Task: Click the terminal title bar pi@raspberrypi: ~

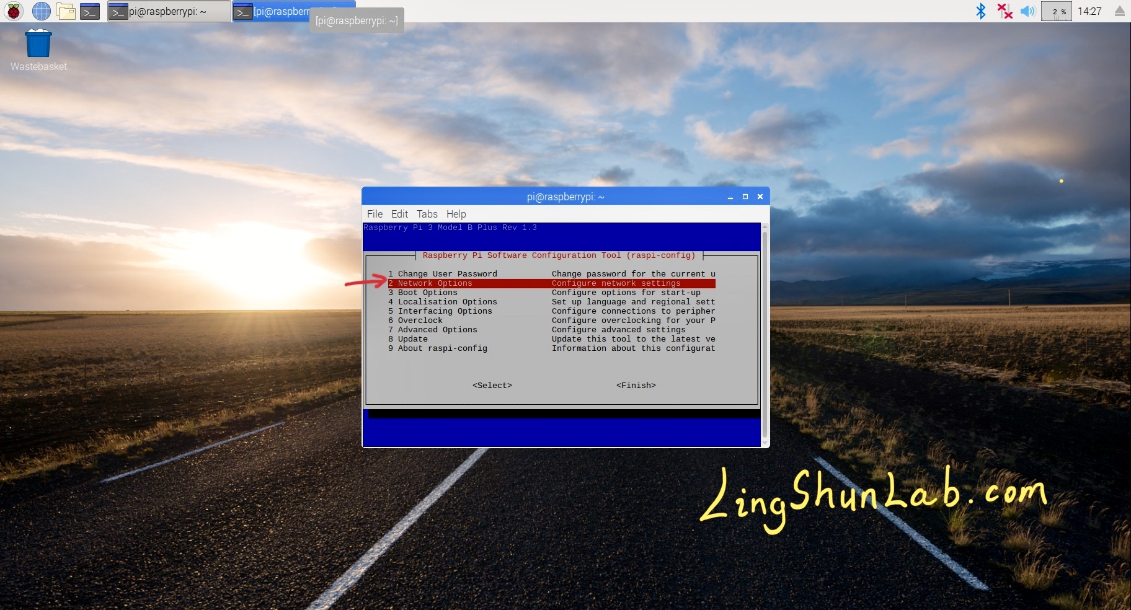Action: (x=565, y=197)
